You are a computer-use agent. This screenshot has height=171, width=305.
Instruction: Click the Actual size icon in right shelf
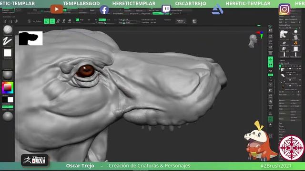click(270, 47)
